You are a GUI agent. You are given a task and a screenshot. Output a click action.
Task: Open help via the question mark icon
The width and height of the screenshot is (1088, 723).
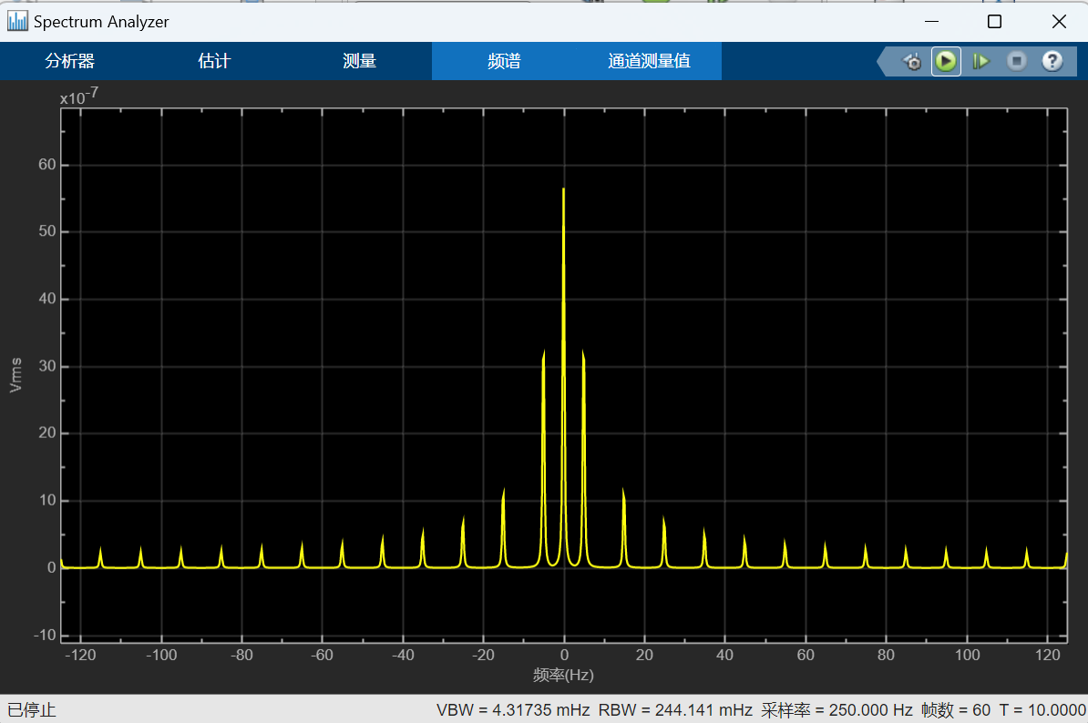(x=1052, y=61)
